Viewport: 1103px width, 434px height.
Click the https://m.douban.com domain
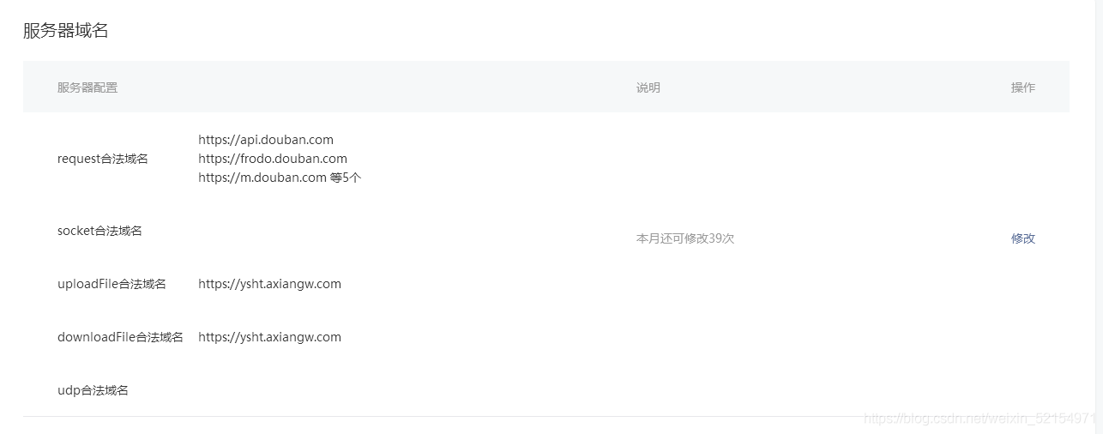click(x=262, y=178)
